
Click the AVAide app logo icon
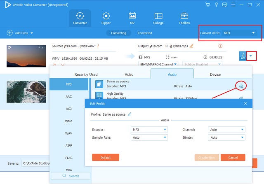tap(8, 5)
